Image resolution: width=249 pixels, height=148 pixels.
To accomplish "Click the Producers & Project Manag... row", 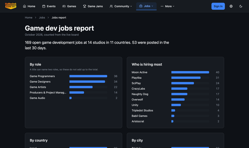I will (x=73, y=93).
